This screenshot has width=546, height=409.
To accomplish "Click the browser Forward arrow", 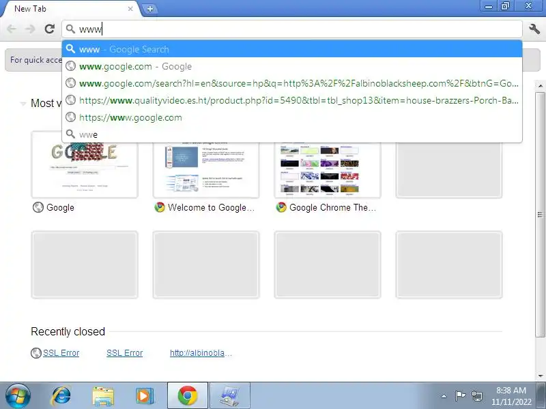I will [x=31, y=29].
